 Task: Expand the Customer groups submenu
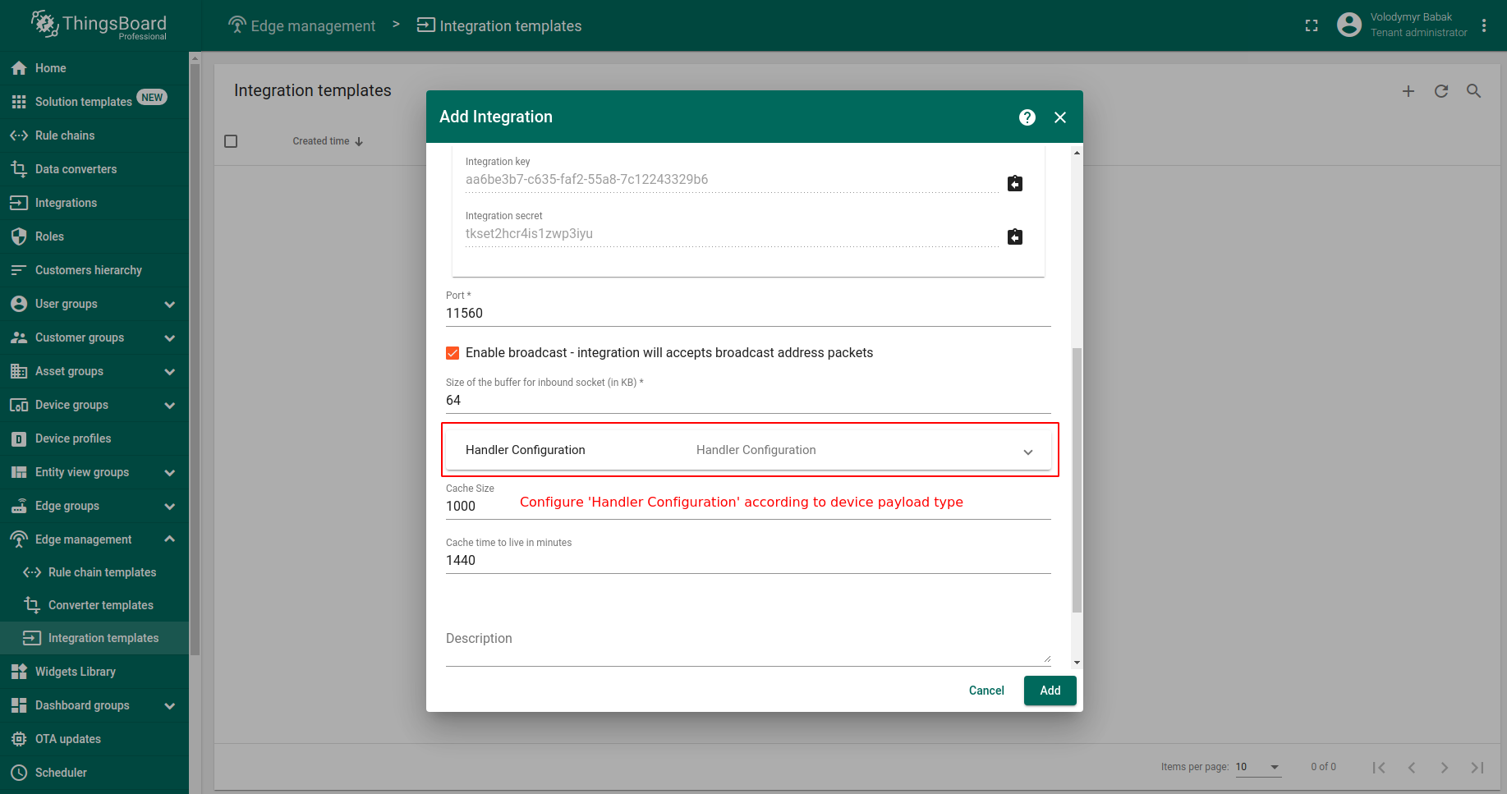(x=170, y=338)
